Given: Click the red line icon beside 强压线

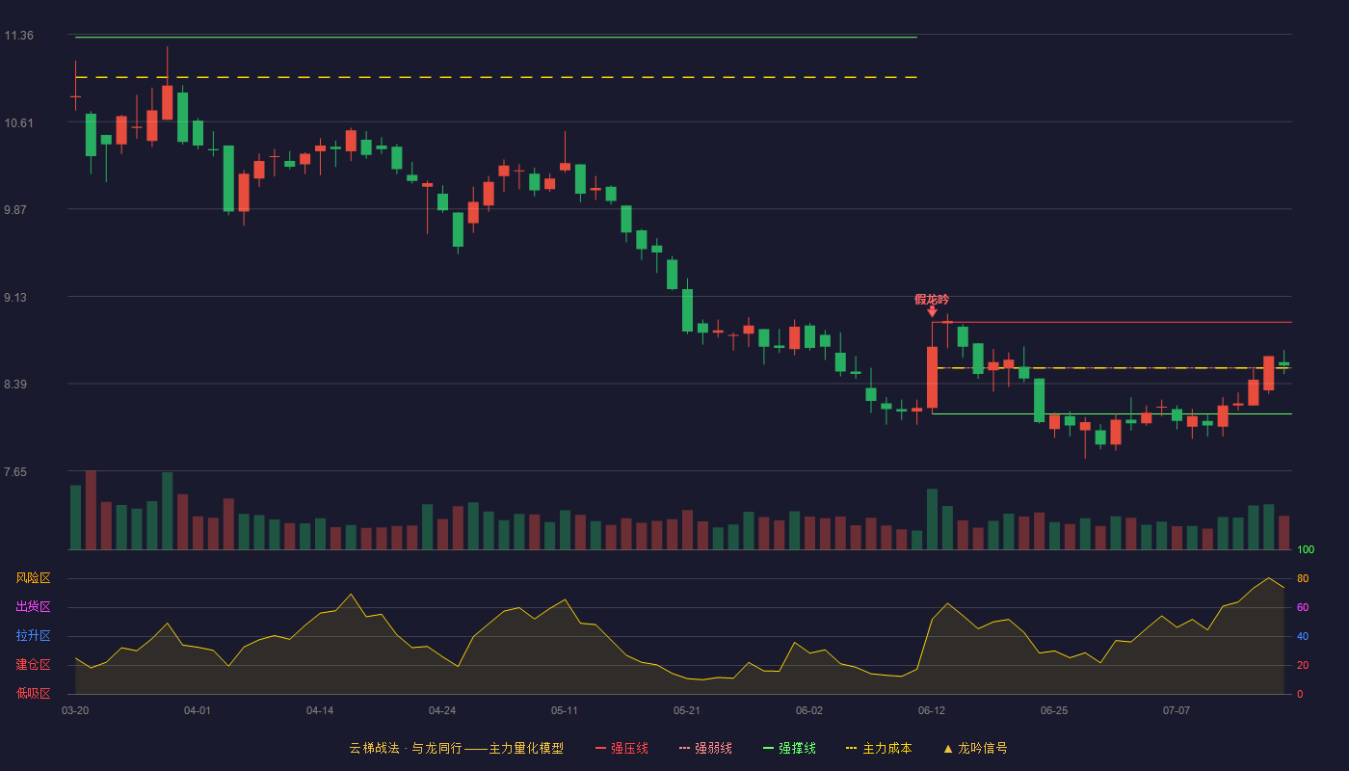Looking at the screenshot, I should tap(601, 748).
